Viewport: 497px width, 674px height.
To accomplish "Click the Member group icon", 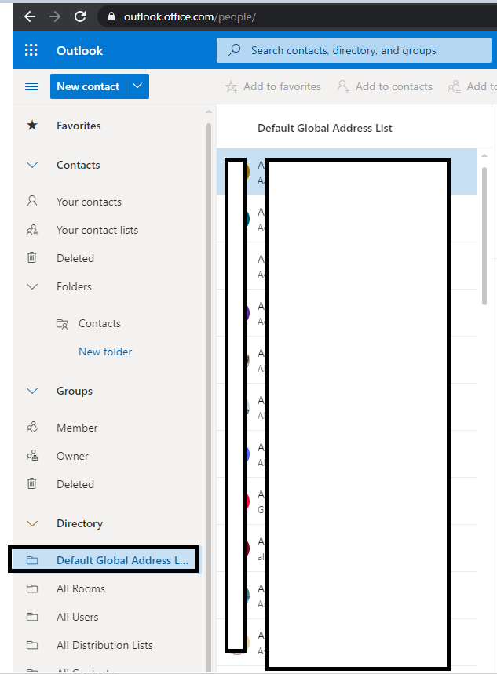I will (x=32, y=428).
